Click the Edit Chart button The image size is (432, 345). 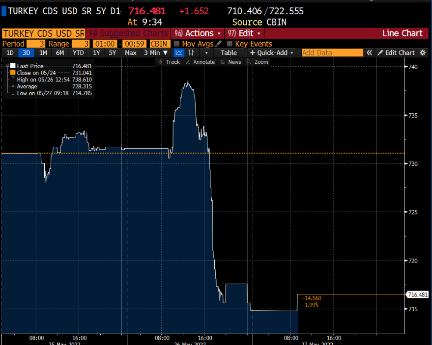(396, 53)
